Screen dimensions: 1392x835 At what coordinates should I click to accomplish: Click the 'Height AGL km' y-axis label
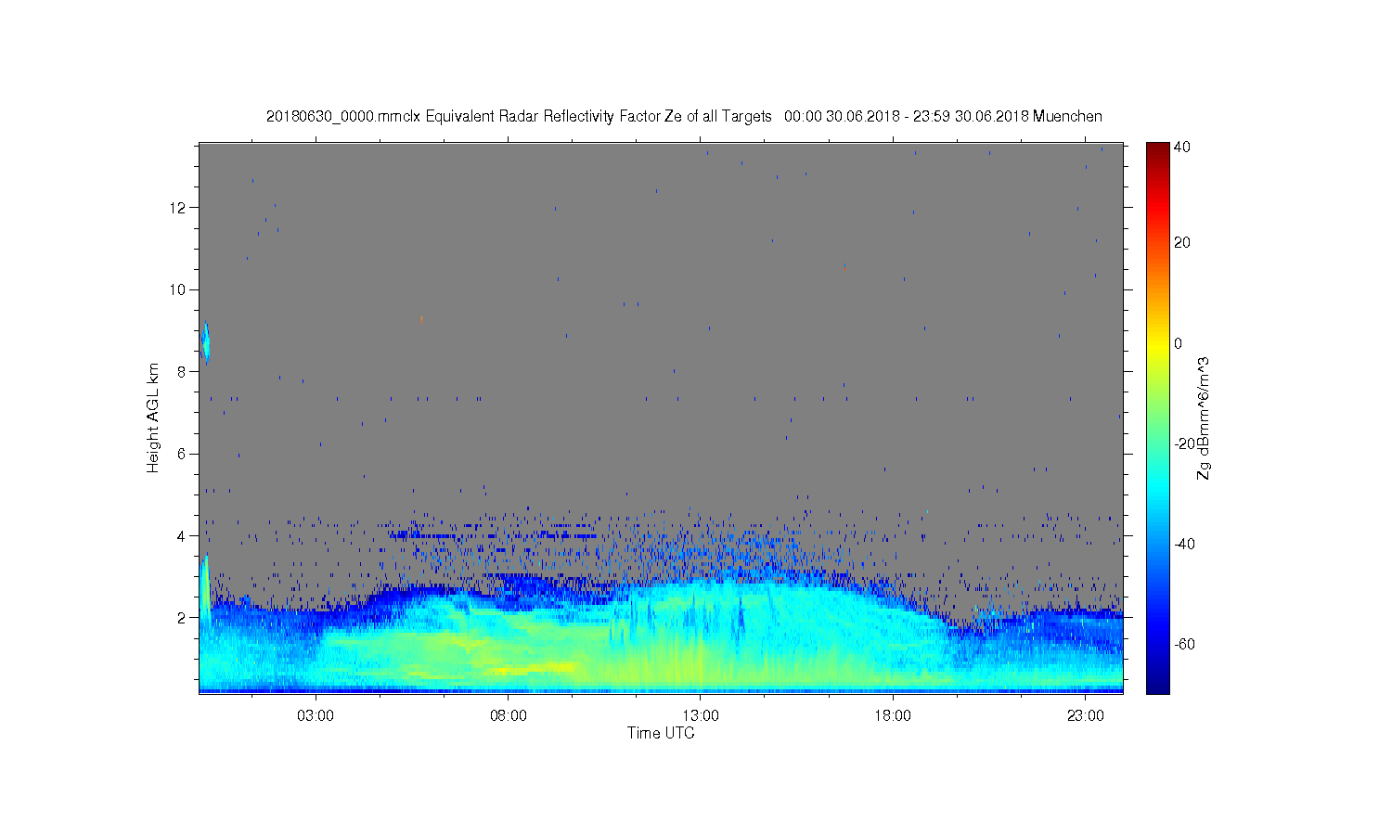point(153,417)
